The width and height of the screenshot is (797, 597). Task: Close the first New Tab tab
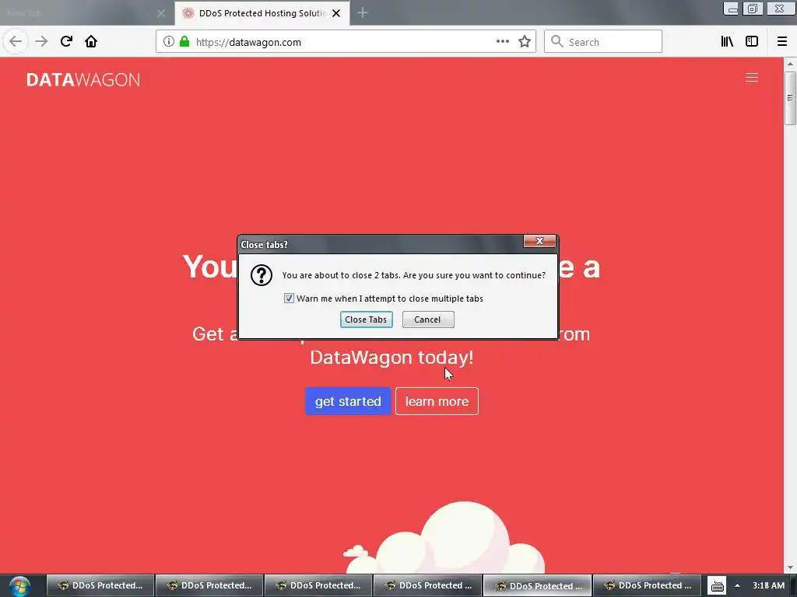(x=161, y=13)
